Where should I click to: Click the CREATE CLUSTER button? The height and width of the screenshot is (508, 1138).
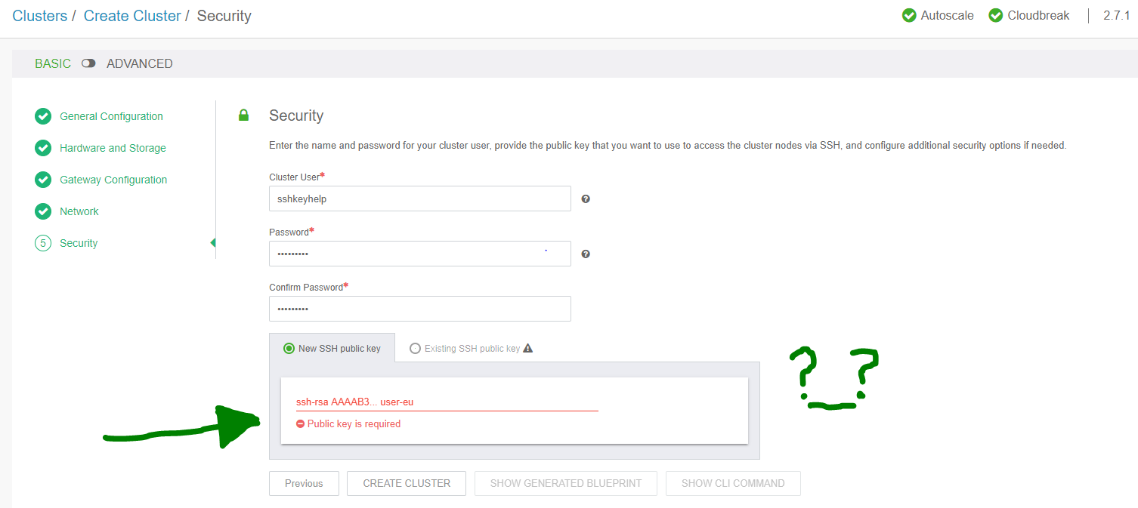pos(406,483)
